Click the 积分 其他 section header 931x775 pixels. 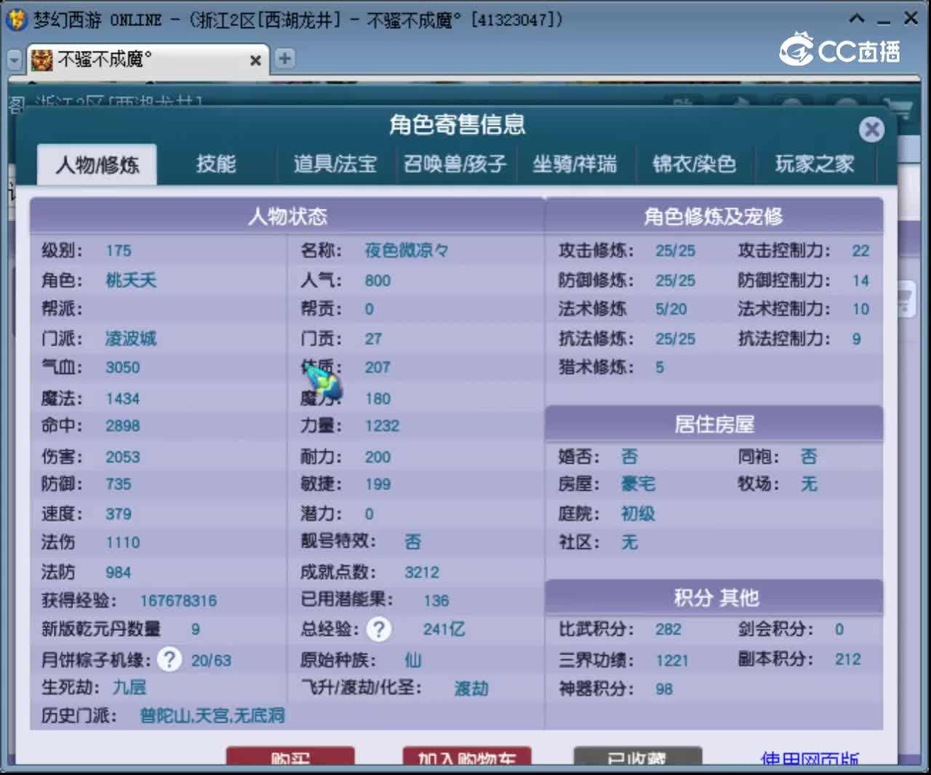coord(714,598)
